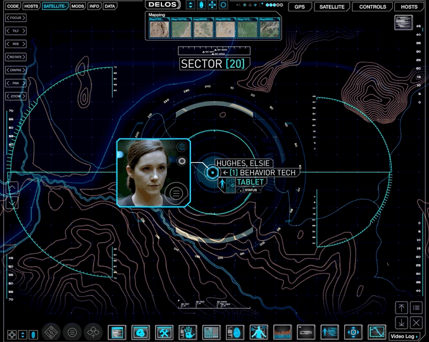
Task: Increase FOCUS with right arrow
Action: pos(24,18)
